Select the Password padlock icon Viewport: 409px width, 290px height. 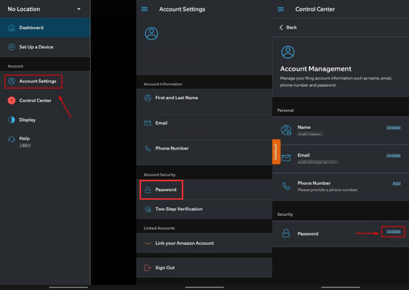click(148, 189)
